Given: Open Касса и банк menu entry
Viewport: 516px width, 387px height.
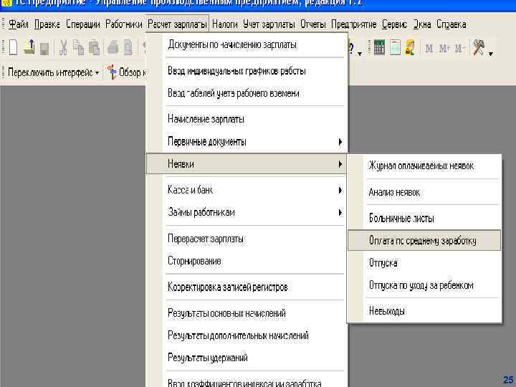Looking at the screenshot, I should click(x=247, y=190).
